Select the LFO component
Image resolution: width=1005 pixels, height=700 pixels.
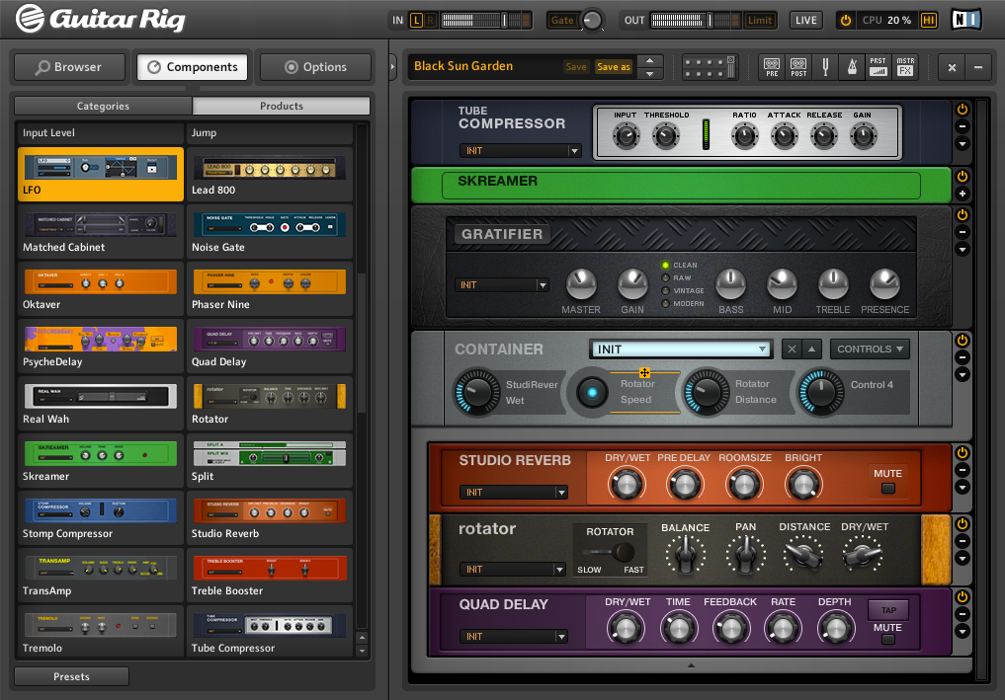[x=101, y=174]
